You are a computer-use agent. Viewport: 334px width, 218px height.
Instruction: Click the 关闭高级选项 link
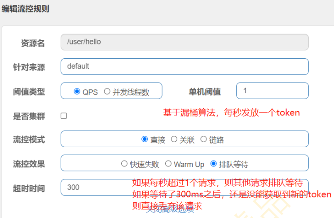[170, 210]
